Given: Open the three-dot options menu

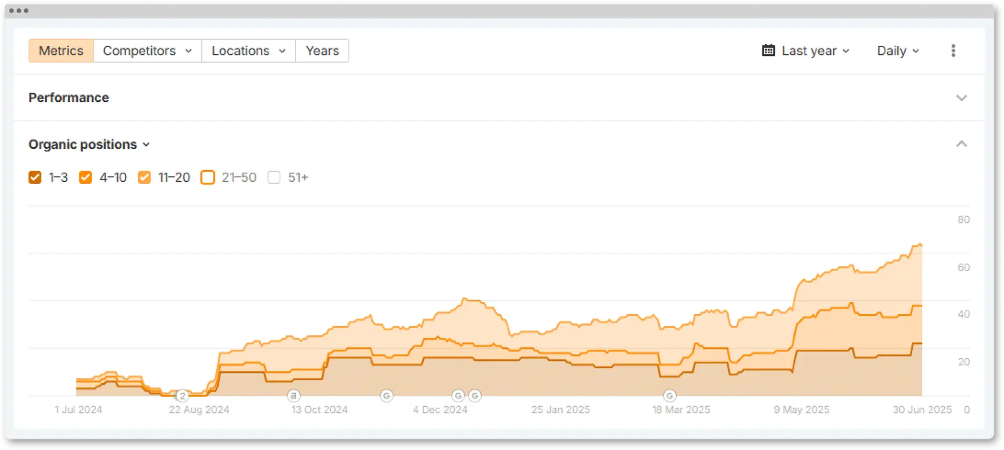Looking at the screenshot, I should (x=953, y=51).
